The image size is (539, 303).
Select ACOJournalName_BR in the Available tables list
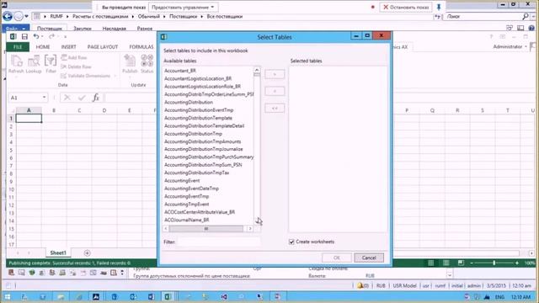tap(186, 220)
